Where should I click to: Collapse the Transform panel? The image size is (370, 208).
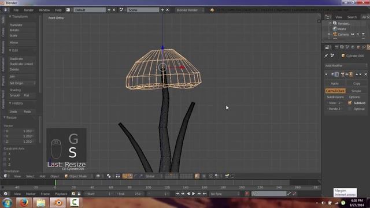pos(10,17)
